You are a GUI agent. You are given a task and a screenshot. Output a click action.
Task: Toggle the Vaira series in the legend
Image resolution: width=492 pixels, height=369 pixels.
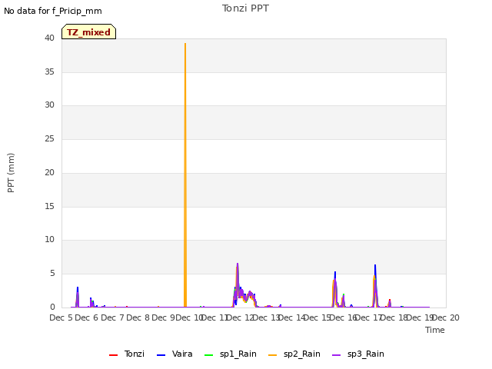pos(175,354)
